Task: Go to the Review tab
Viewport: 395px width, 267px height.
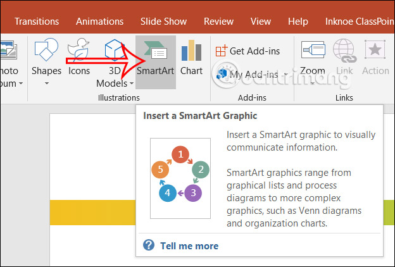Action: [218, 21]
